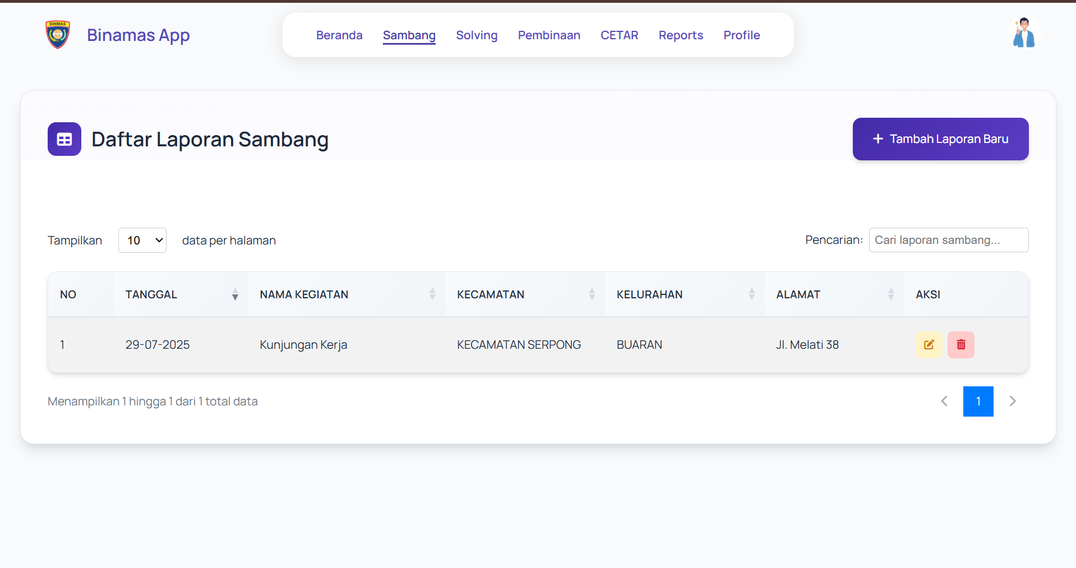Focus the Cari laporan sambang search field
The width and height of the screenshot is (1076, 568).
coord(949,240)
